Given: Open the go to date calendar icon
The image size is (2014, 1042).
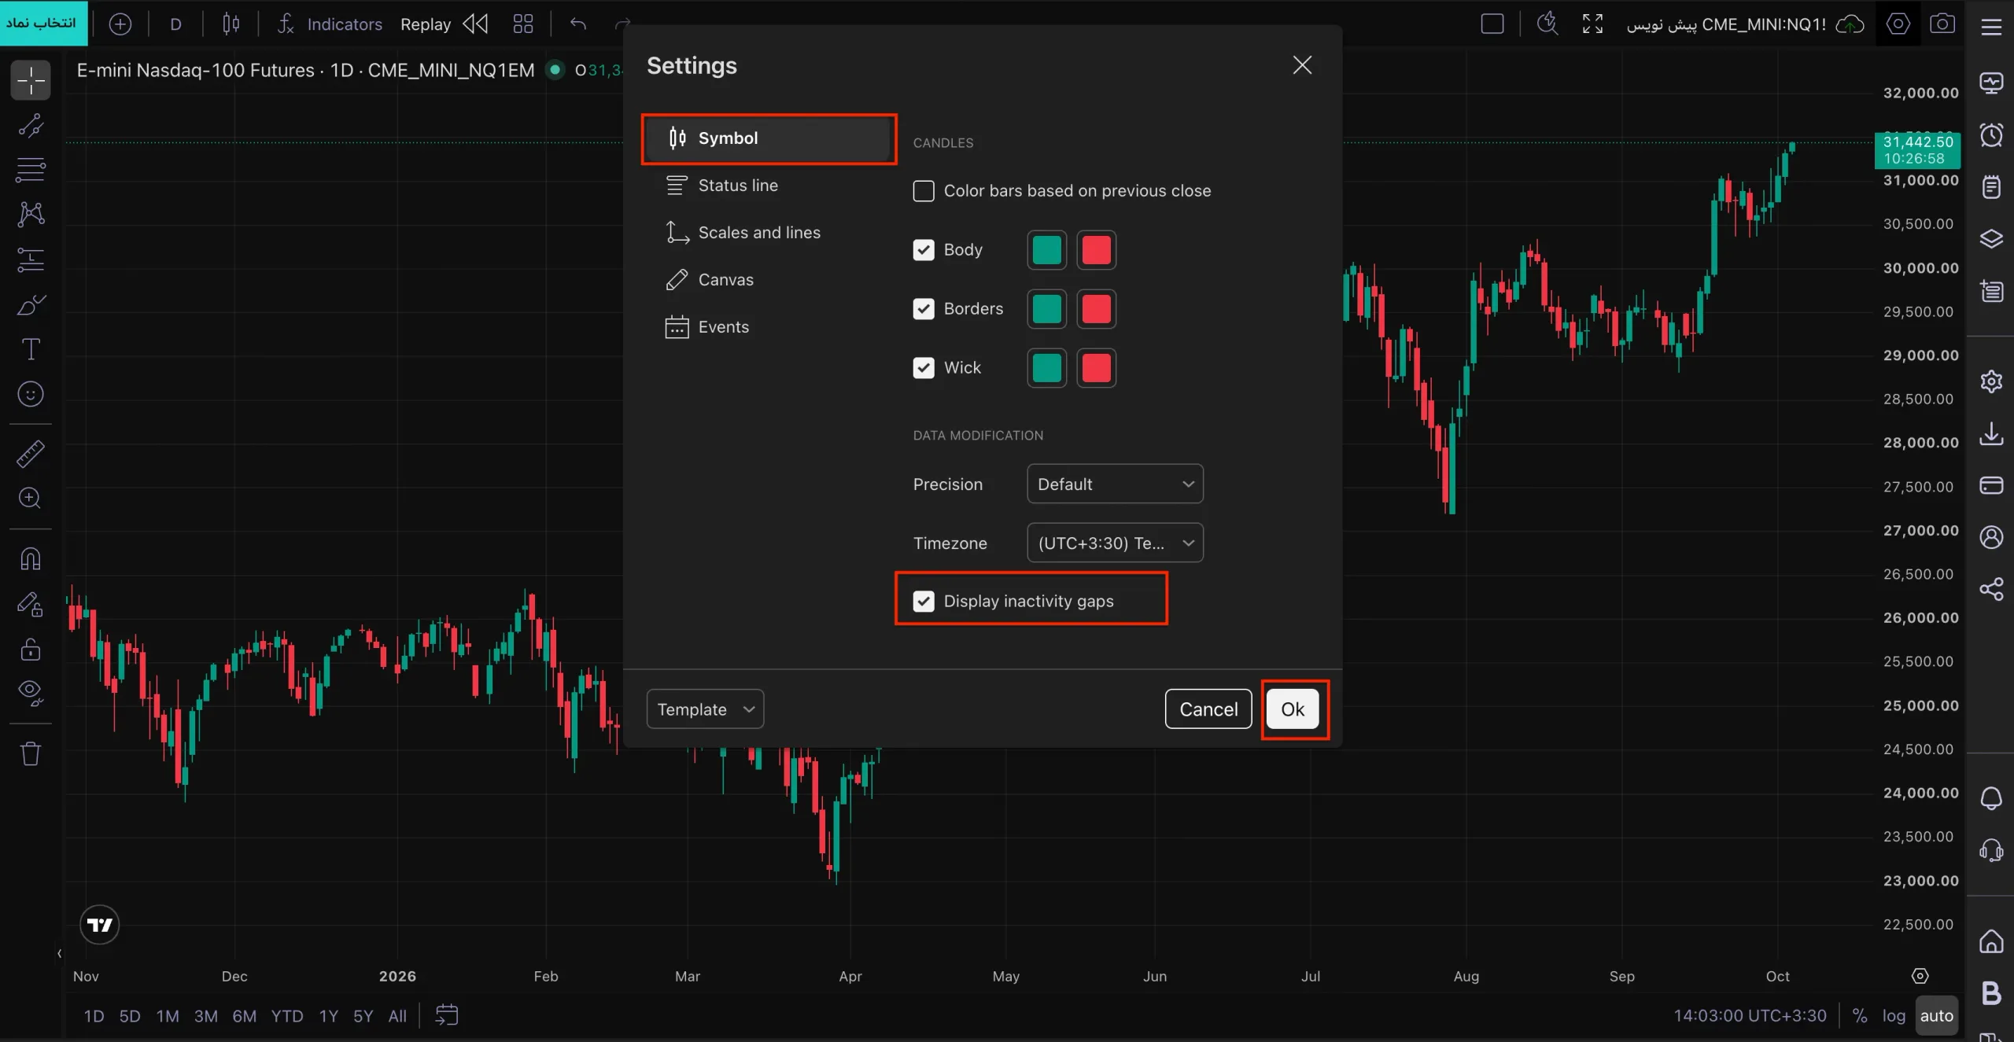Looking at the screenshot, I should [446, 1015].
